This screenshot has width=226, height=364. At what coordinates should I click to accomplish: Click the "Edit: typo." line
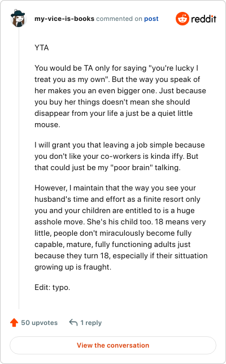[52, 287]
